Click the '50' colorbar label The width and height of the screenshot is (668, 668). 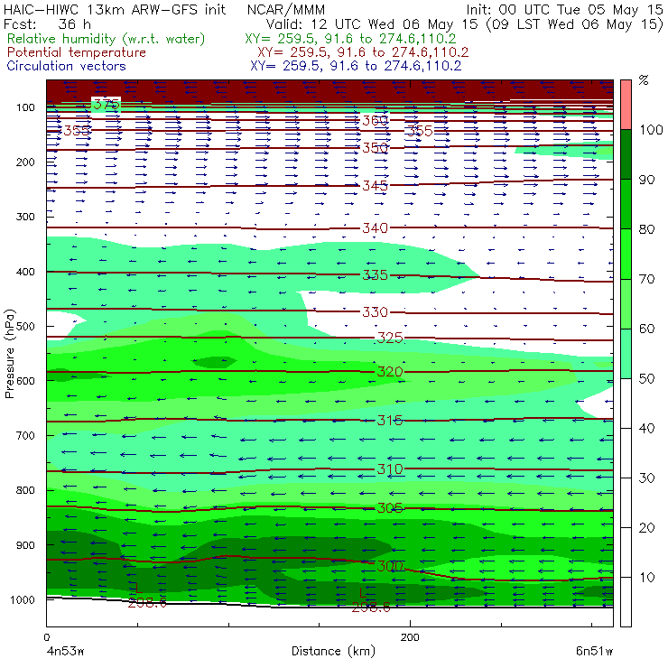646,378
